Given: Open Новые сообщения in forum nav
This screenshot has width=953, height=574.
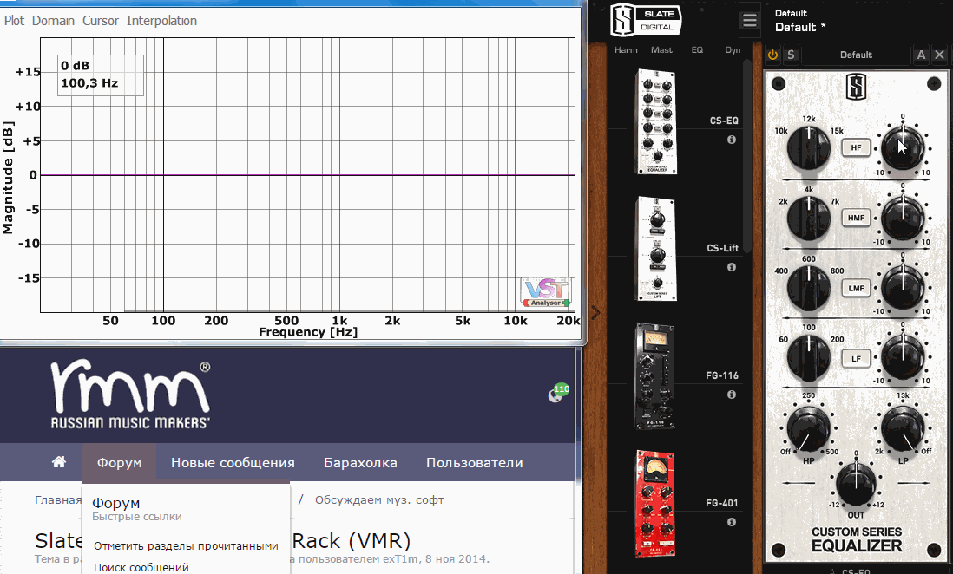Looking at the screenshot, I should (x=233, y=463).
